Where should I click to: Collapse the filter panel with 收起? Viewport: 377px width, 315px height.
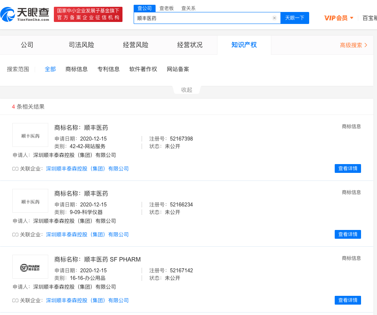(187, 90)
